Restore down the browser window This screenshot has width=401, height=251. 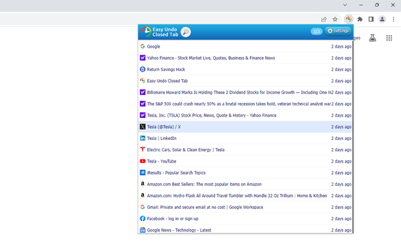point(377,5)
